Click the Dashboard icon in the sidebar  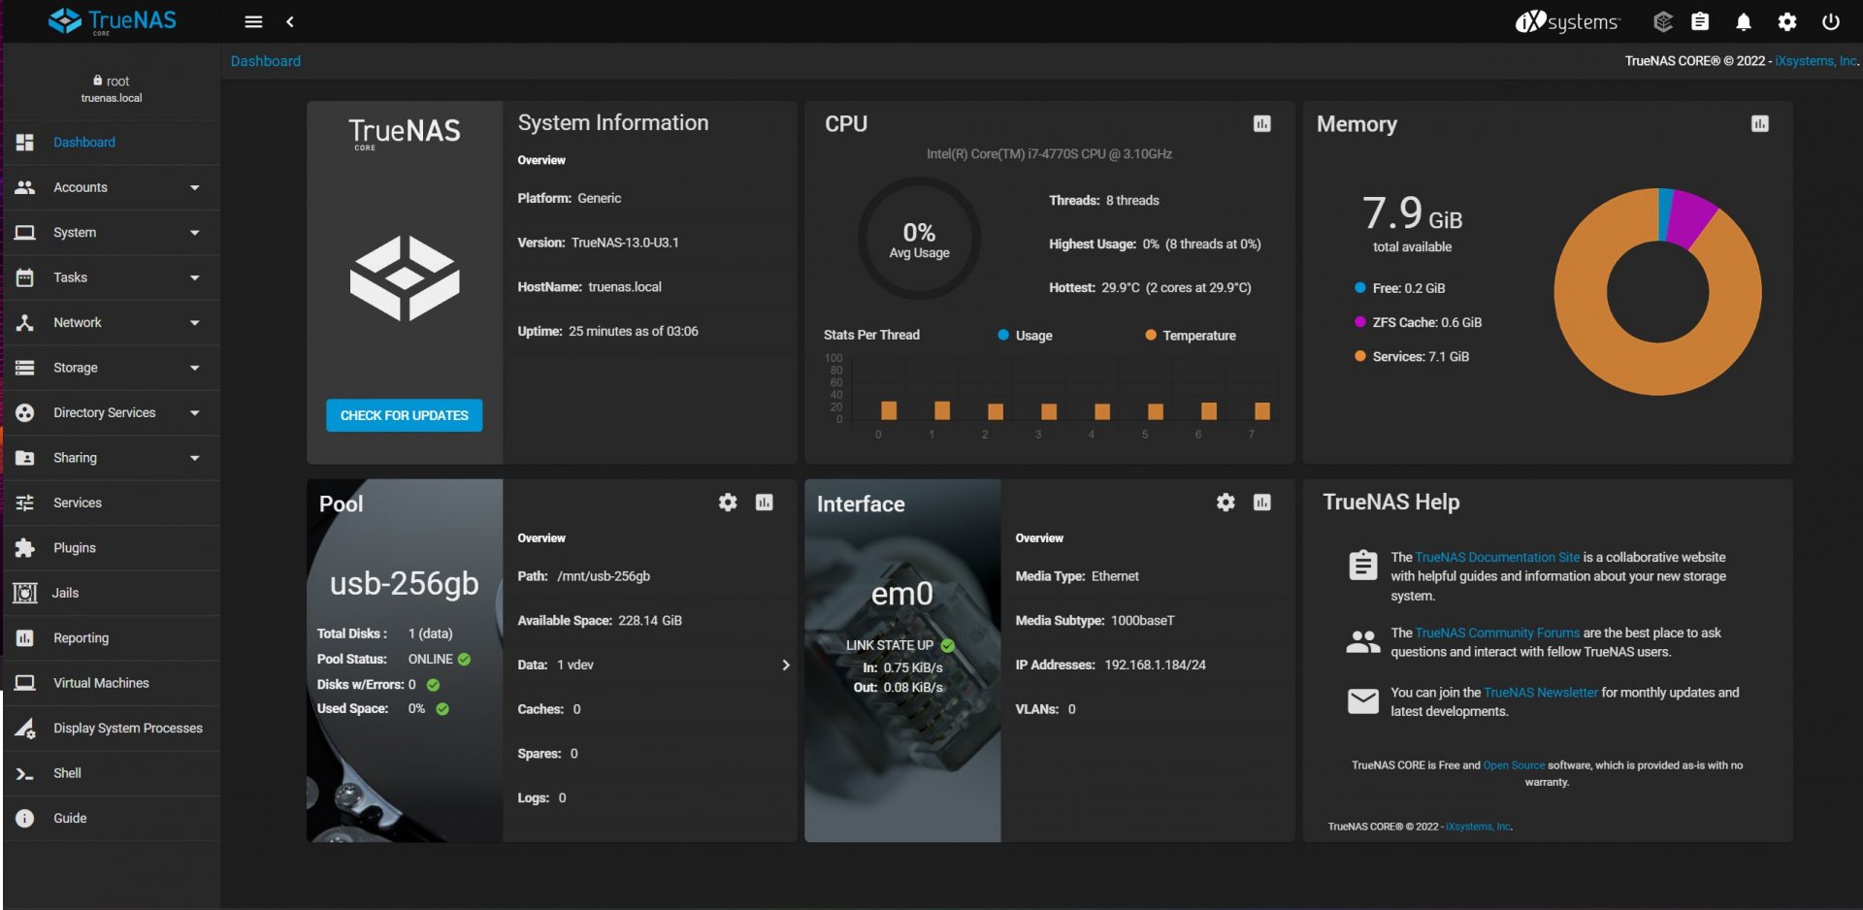pos(25,143)
